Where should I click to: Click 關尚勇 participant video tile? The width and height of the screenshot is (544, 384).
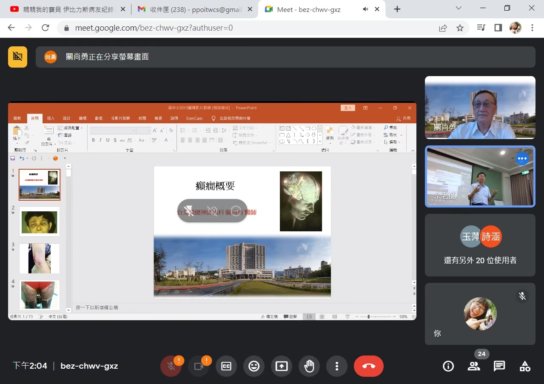tap(480, 108)
